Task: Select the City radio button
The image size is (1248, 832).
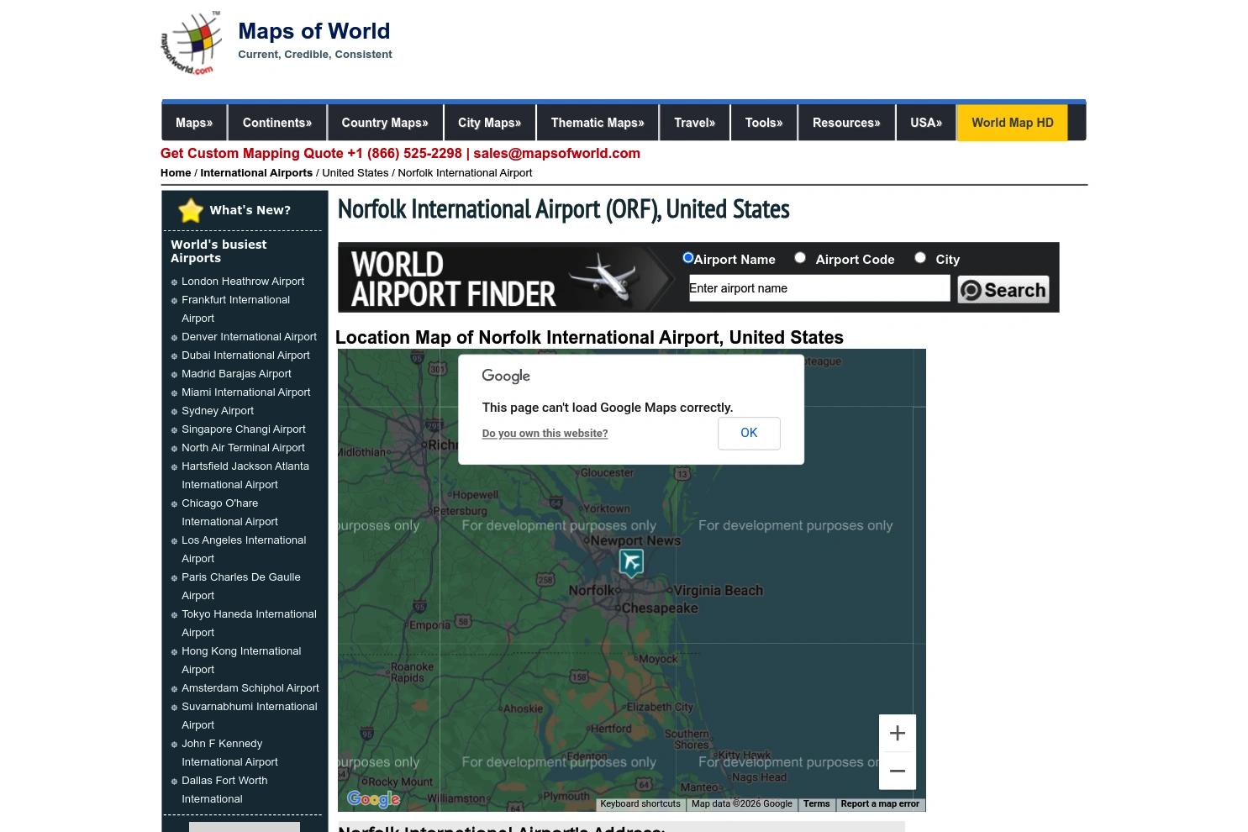Action: click(x=920, y=258)
